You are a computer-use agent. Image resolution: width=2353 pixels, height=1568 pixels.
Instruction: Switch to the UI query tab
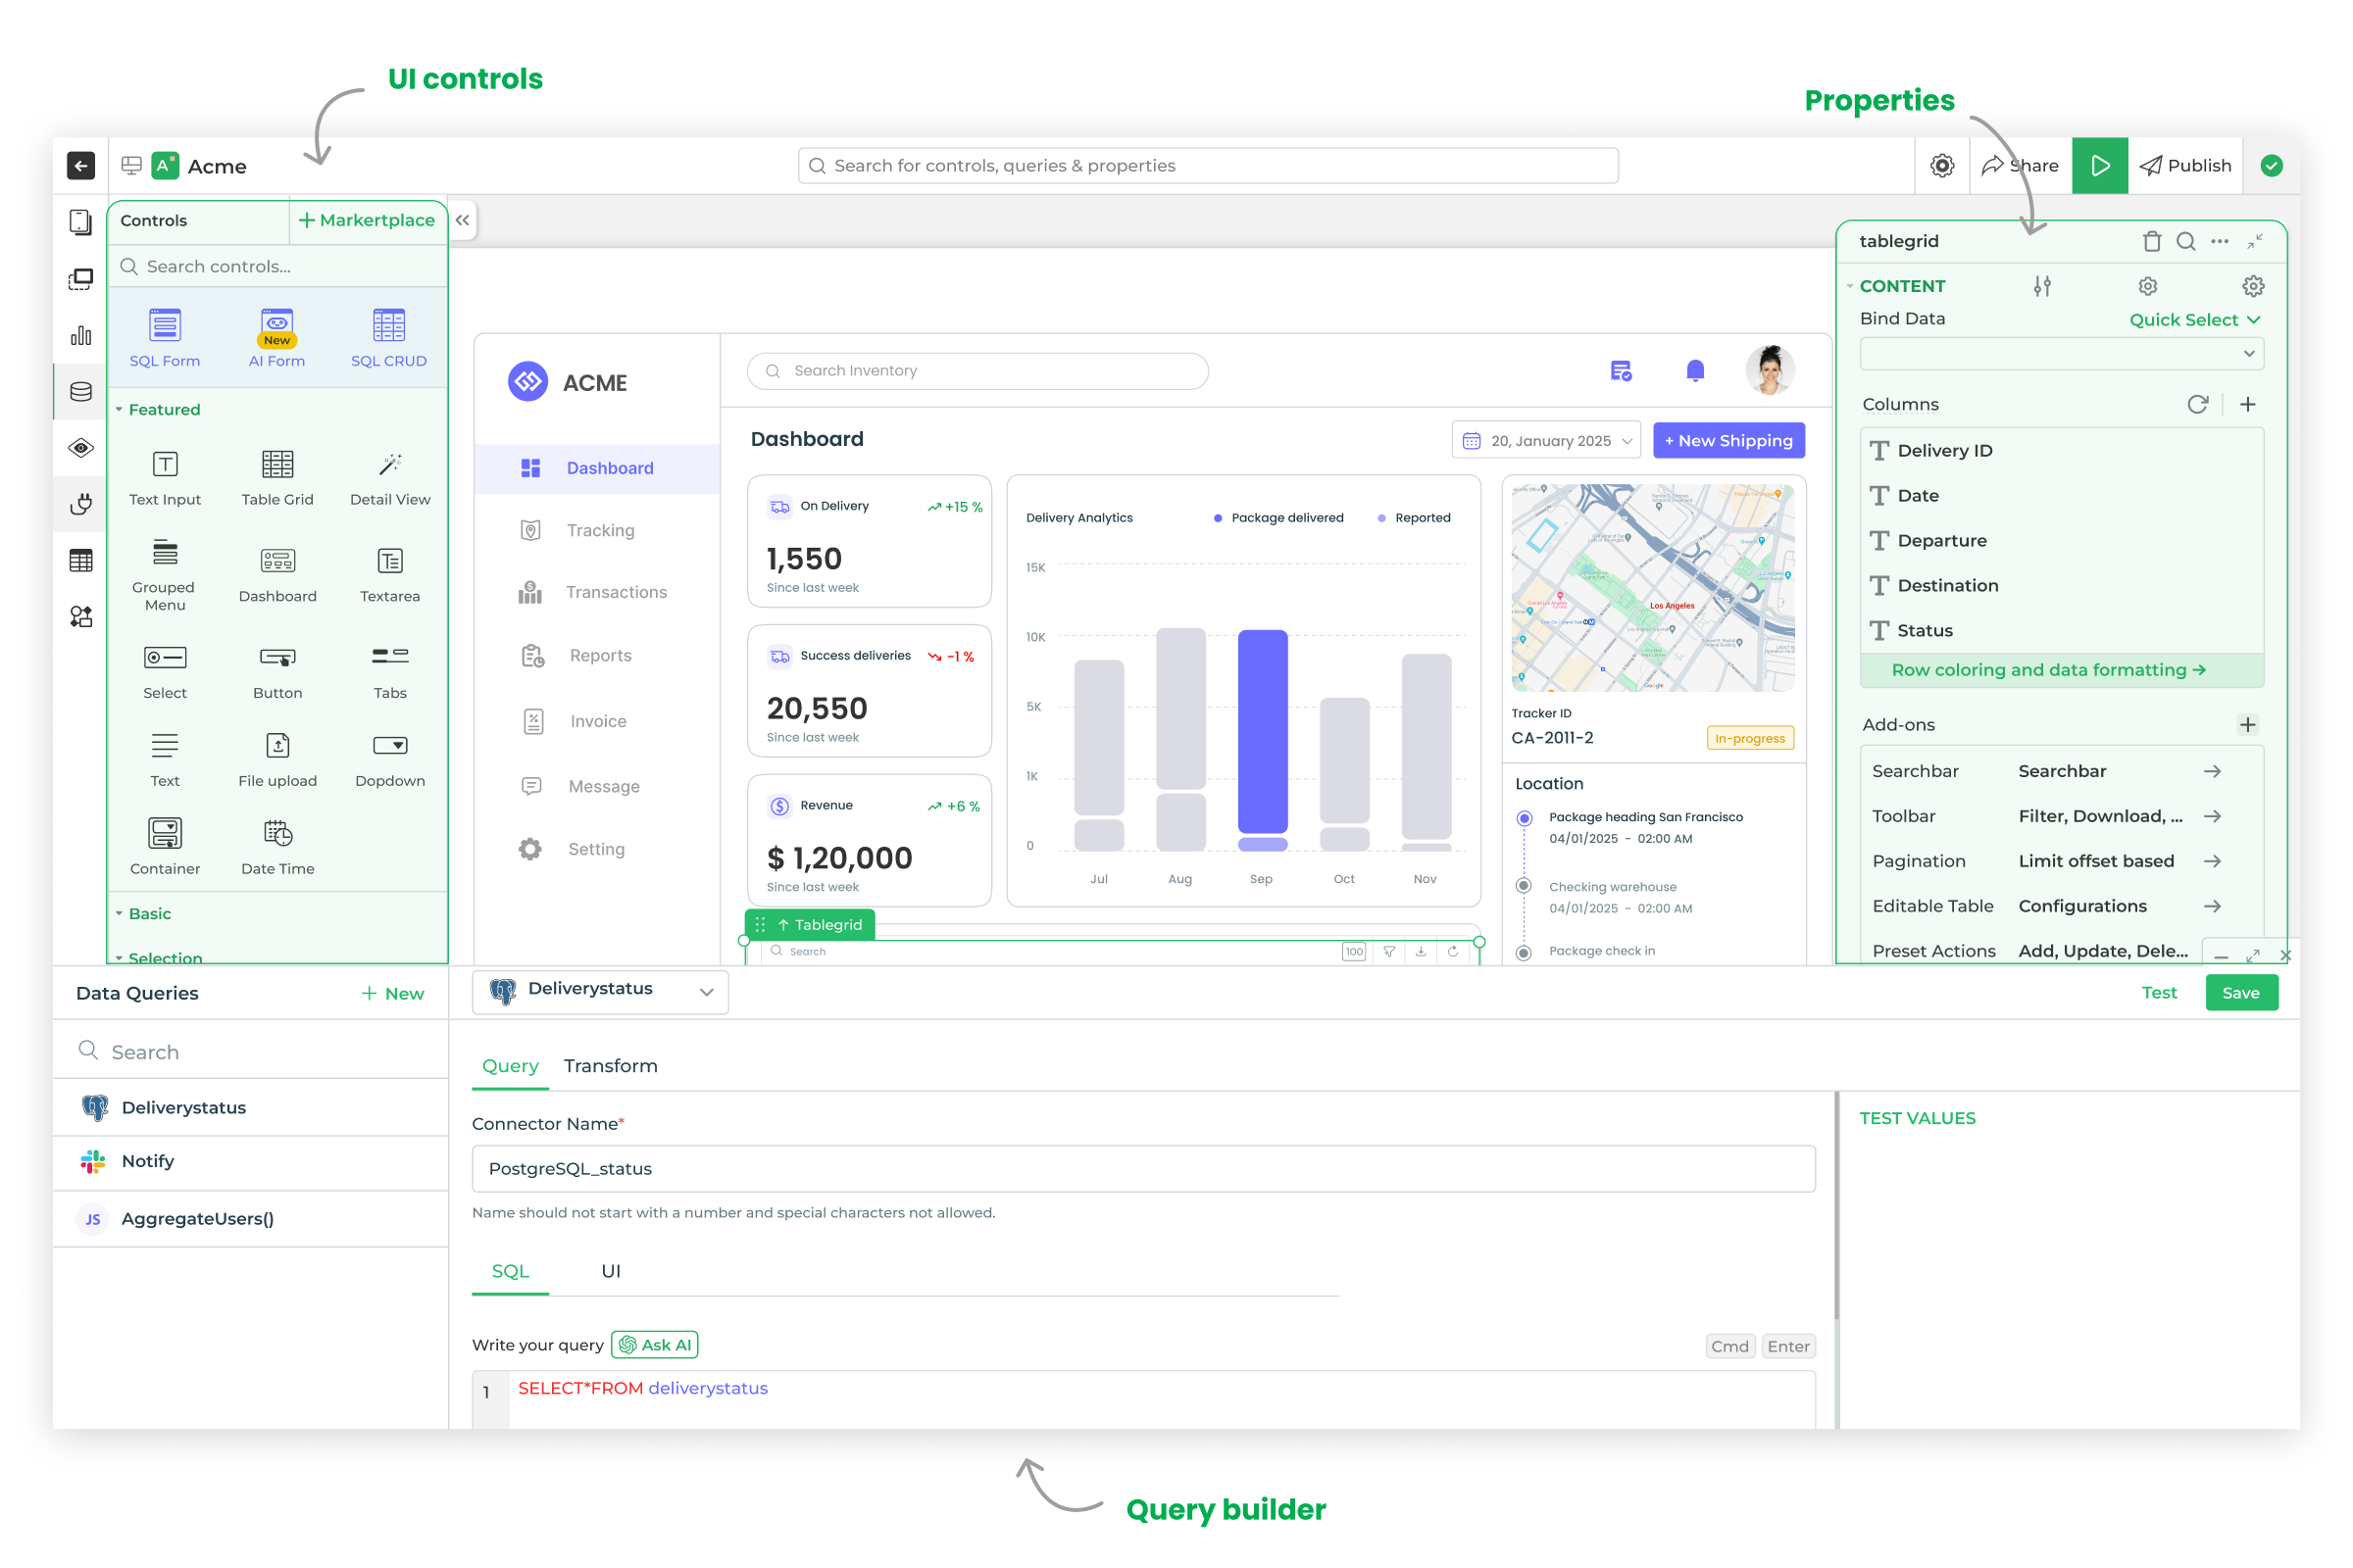[610, 1271]
